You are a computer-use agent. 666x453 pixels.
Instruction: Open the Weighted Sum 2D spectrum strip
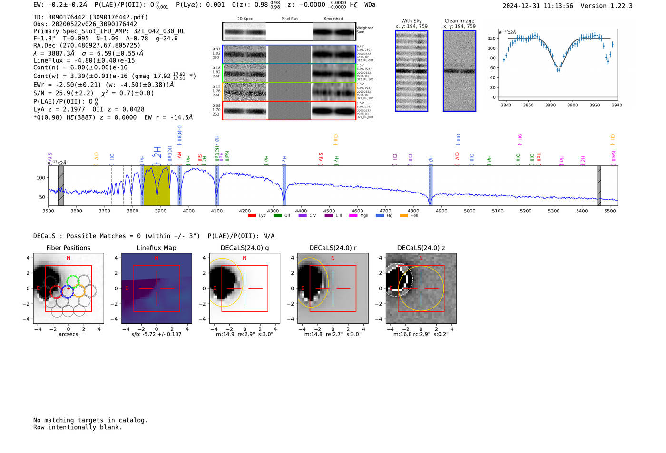(289, 31)
